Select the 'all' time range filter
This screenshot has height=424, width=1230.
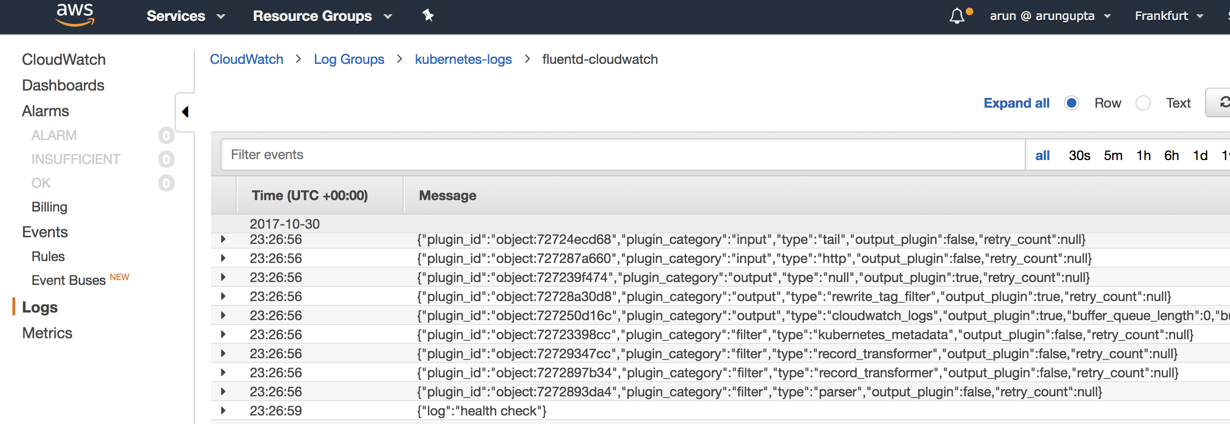click(1042, 155)
